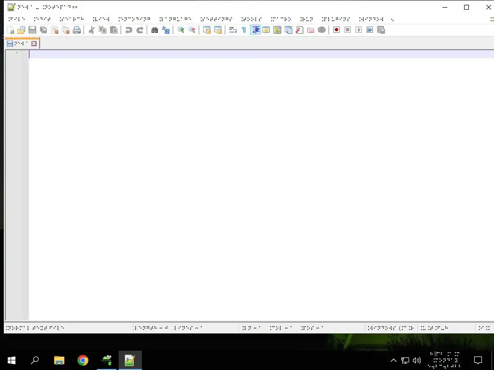Open the Function List panel icon
The image size is (494, 370).
[x=299, y=30]
